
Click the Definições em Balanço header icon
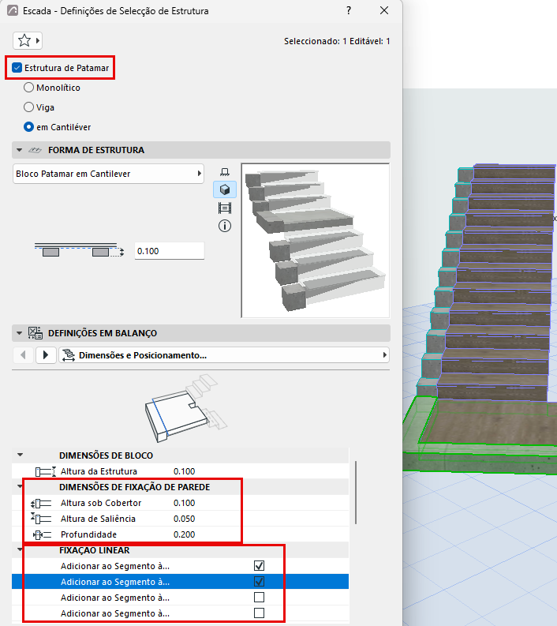(36, 333)
